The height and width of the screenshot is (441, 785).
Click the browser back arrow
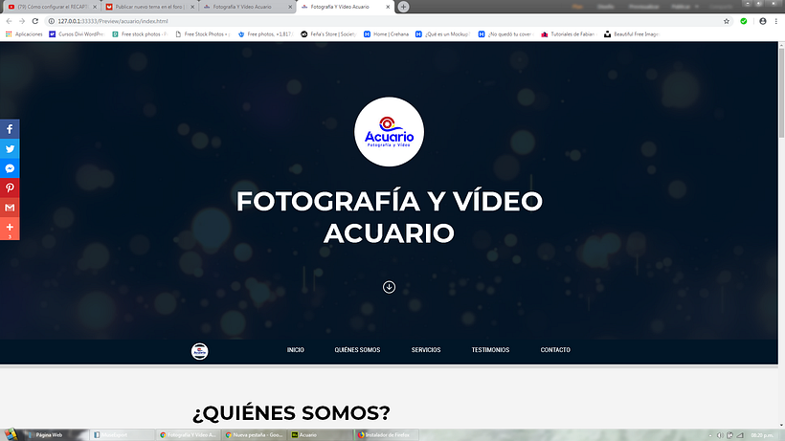[9, 21]
